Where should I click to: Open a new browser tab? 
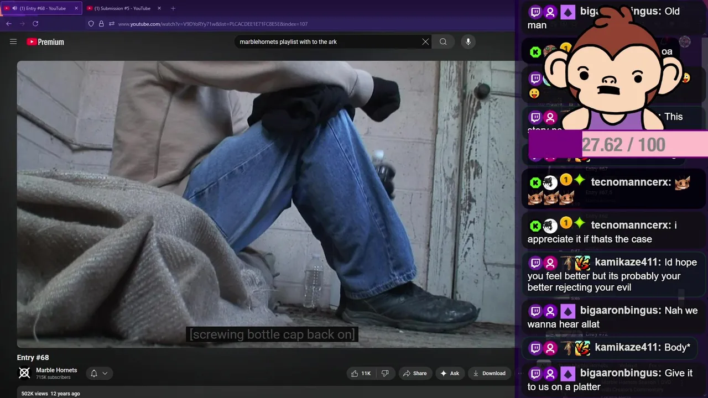coord(173,8)
